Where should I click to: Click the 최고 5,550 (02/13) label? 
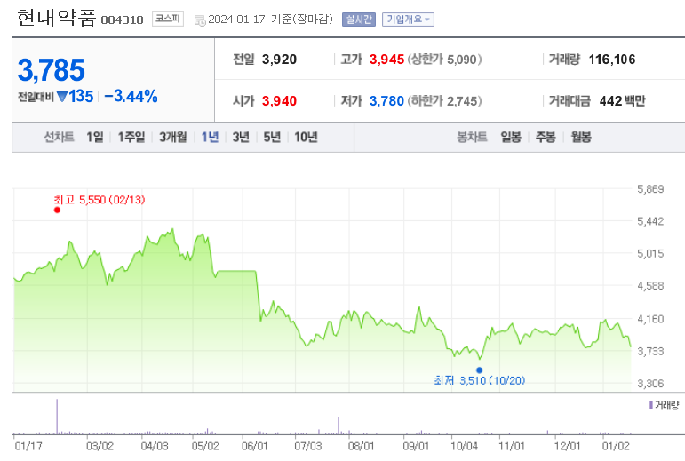coord(100,200)
